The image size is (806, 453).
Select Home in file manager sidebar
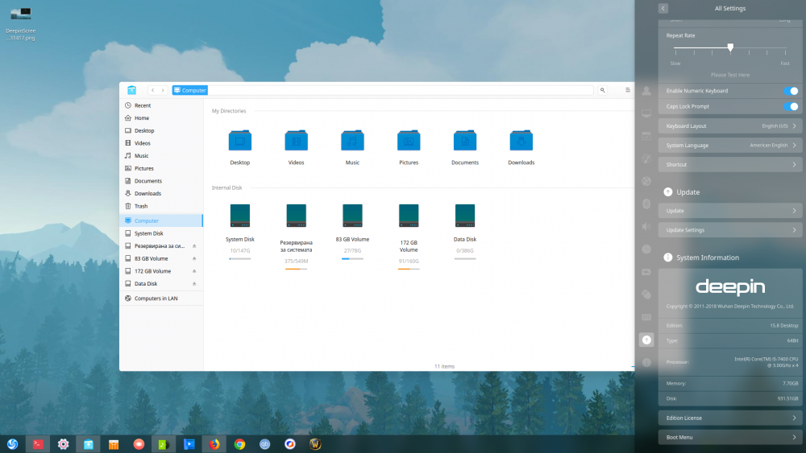(161, 118)
